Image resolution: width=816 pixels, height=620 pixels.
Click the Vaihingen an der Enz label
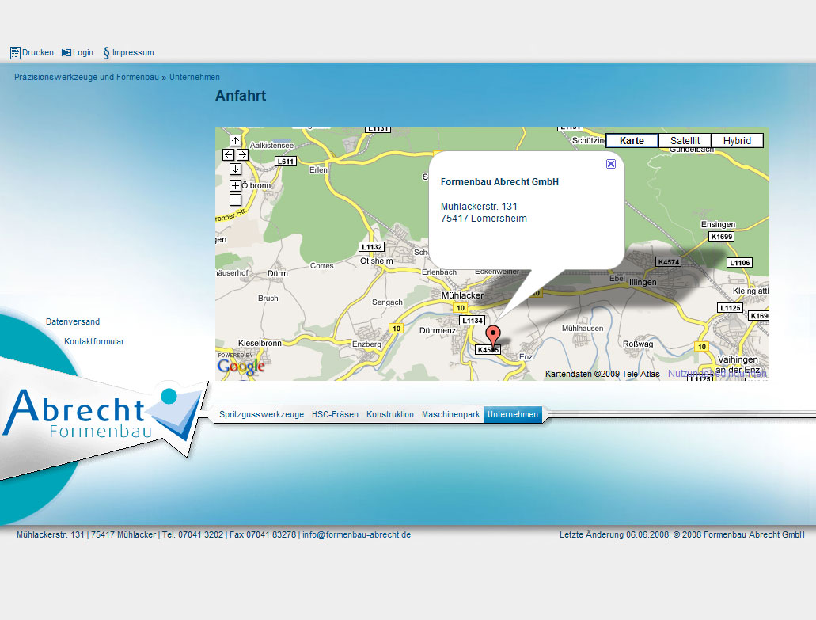pos(738,364)
